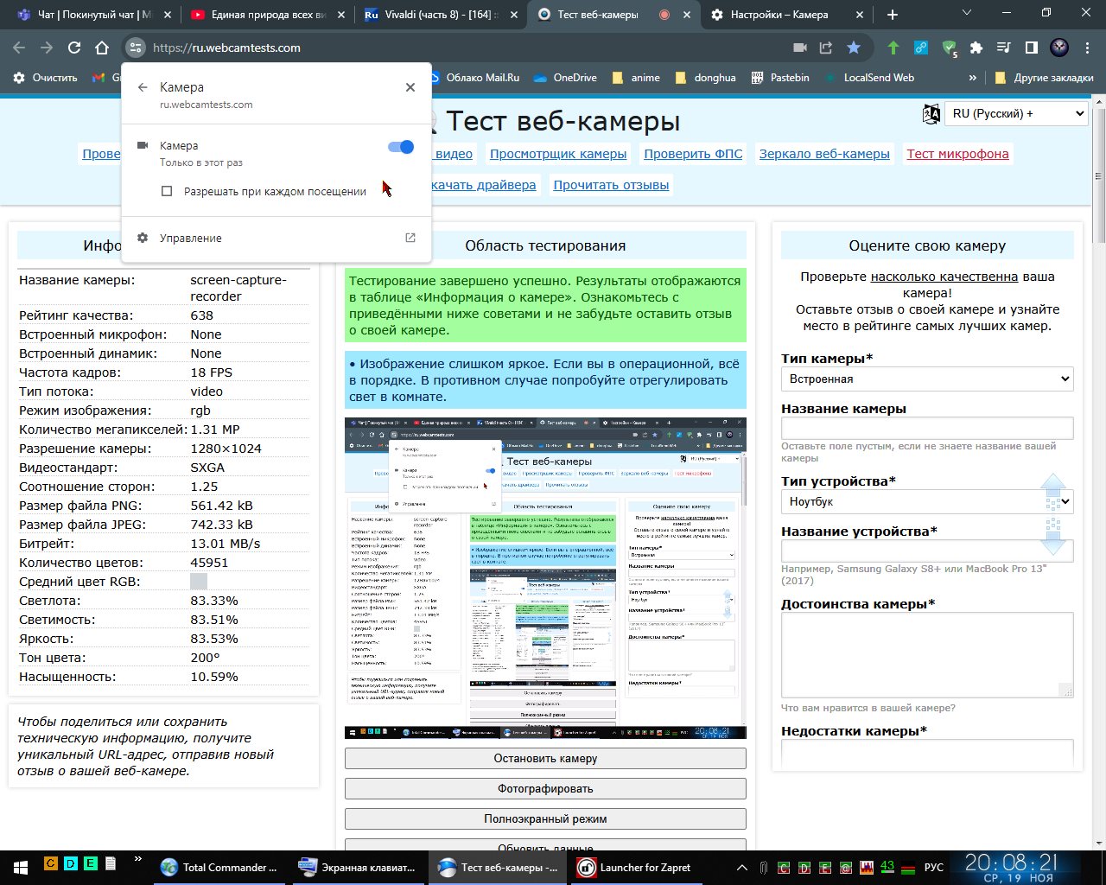The height and width of the screenshot is (885, 1106).
Task: Open the RU (Русский) language dropdown
Action: (1016, 113)
